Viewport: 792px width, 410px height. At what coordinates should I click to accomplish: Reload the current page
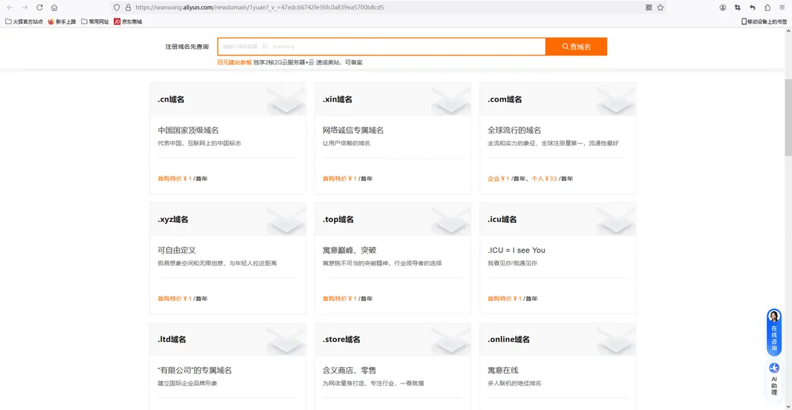click(x=40, y=7)
